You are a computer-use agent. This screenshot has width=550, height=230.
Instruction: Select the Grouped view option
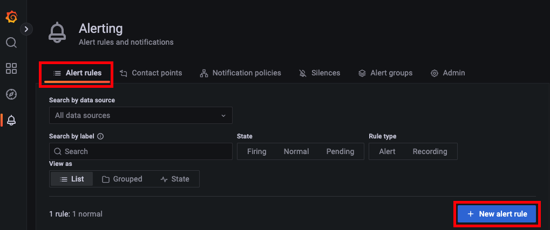[122, 179]
